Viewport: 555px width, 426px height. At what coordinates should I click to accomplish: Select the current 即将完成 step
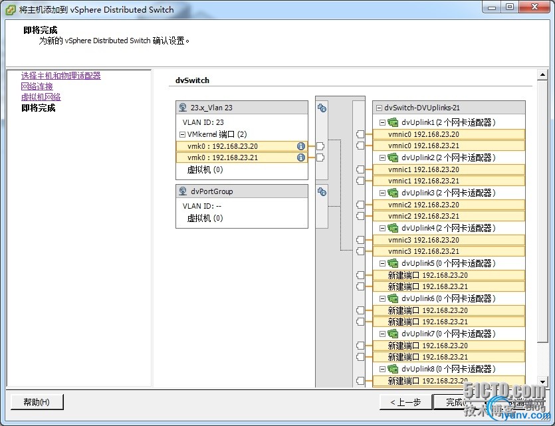point(39,108)
